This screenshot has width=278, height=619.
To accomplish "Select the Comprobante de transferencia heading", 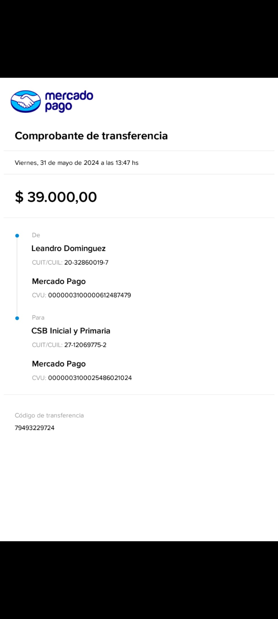I will click(x=91, y=136).
